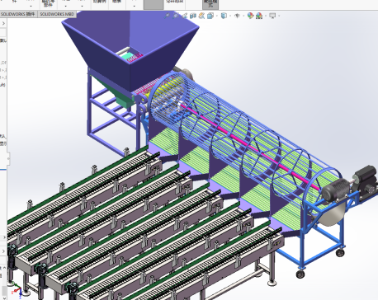Toggle the Hide/Show Items eye icon
Viewport: 378px width, 300px height.
237,16
